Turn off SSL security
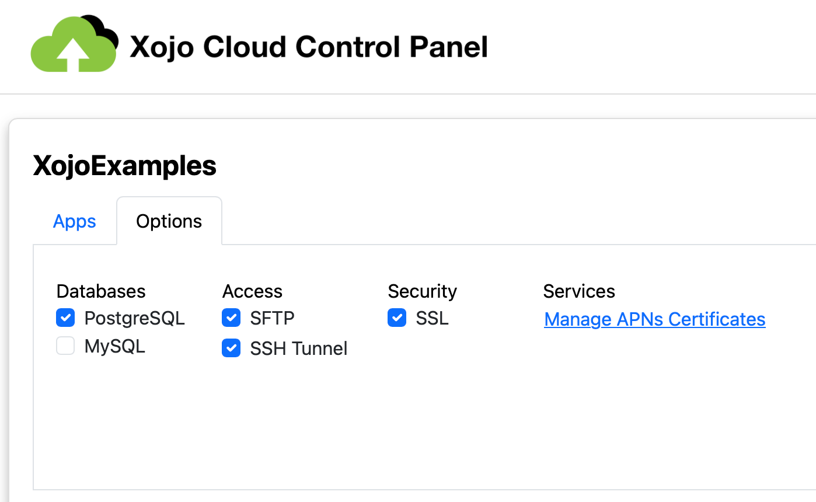The image size is (816, 502). click(397, 318)
